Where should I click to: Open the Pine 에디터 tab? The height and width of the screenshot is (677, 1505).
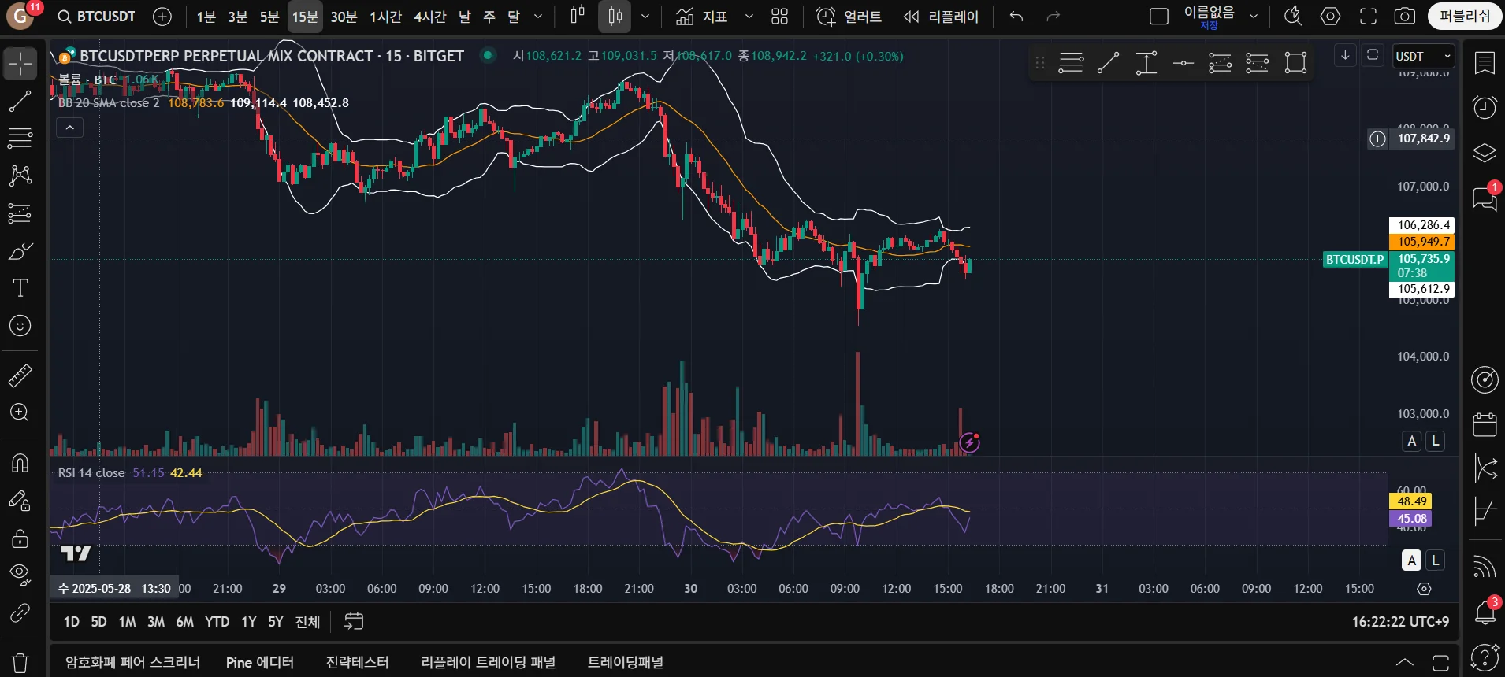[259, 662]
